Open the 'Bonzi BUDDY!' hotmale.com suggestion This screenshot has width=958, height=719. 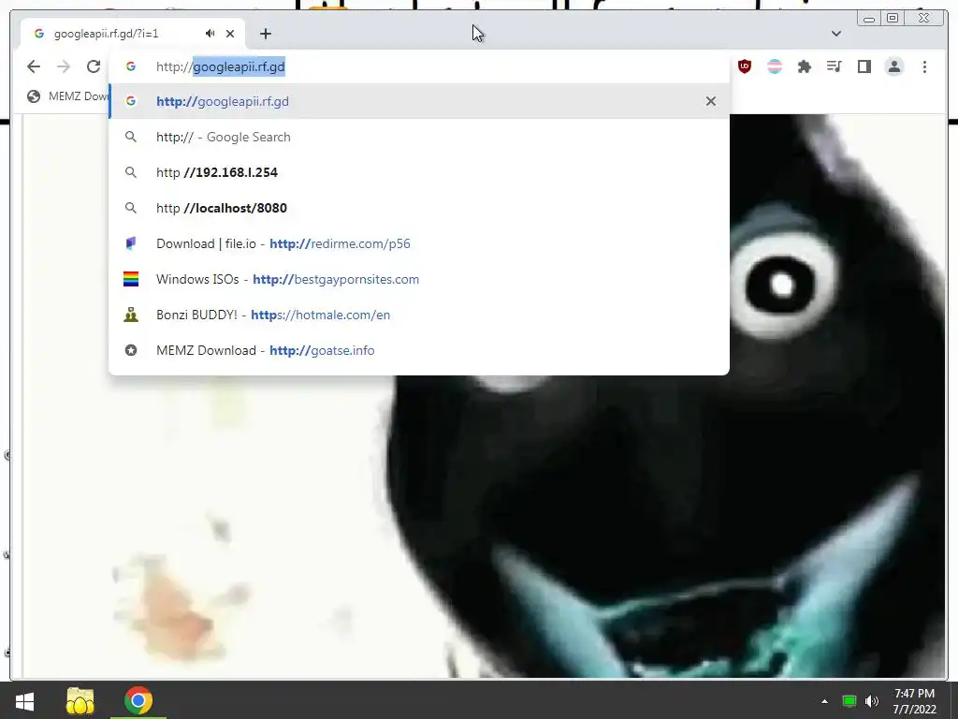419,315
